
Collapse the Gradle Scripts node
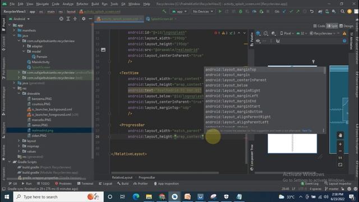click(10, 162)
